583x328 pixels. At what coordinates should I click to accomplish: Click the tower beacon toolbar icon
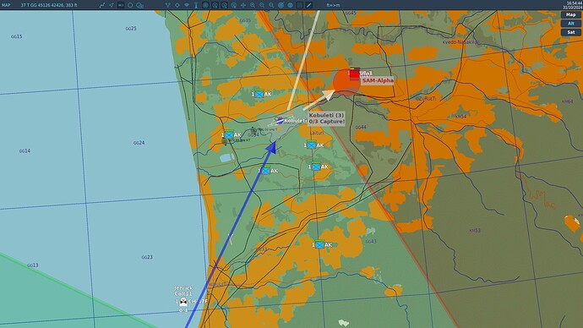pos(196,5)
